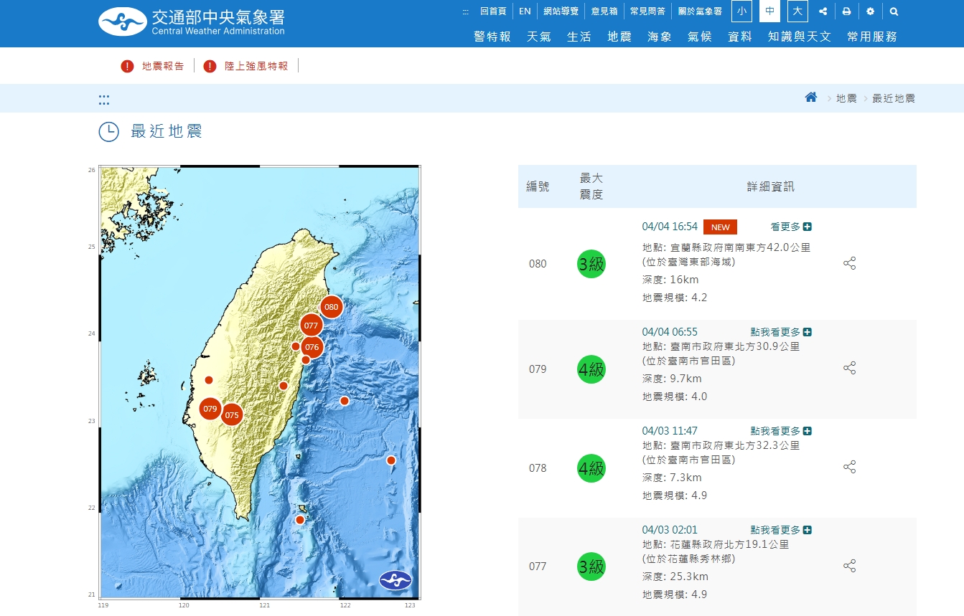
Task: Click the share icon in the top header
Action: (823, 11)
